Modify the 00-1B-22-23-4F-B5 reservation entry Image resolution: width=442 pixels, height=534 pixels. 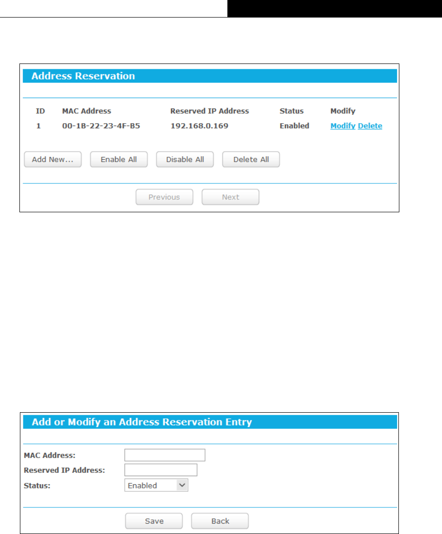(x=343, y=126)
